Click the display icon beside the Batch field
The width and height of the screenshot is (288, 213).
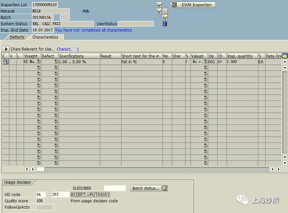(165, 17)
